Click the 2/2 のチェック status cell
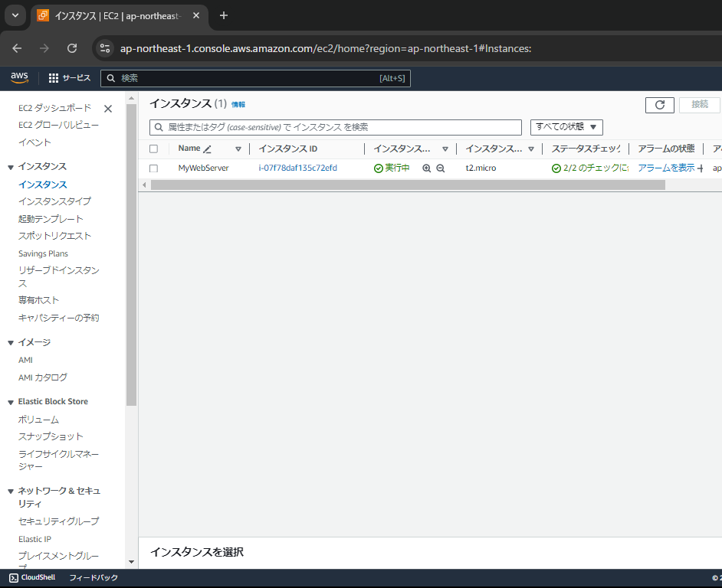Image resolution: width=722 pixels, height=588 pixels. (590, 168)
